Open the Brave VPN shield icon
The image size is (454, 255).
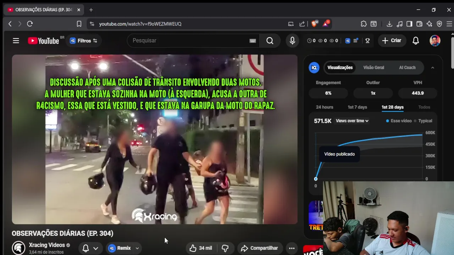(439, 24)
